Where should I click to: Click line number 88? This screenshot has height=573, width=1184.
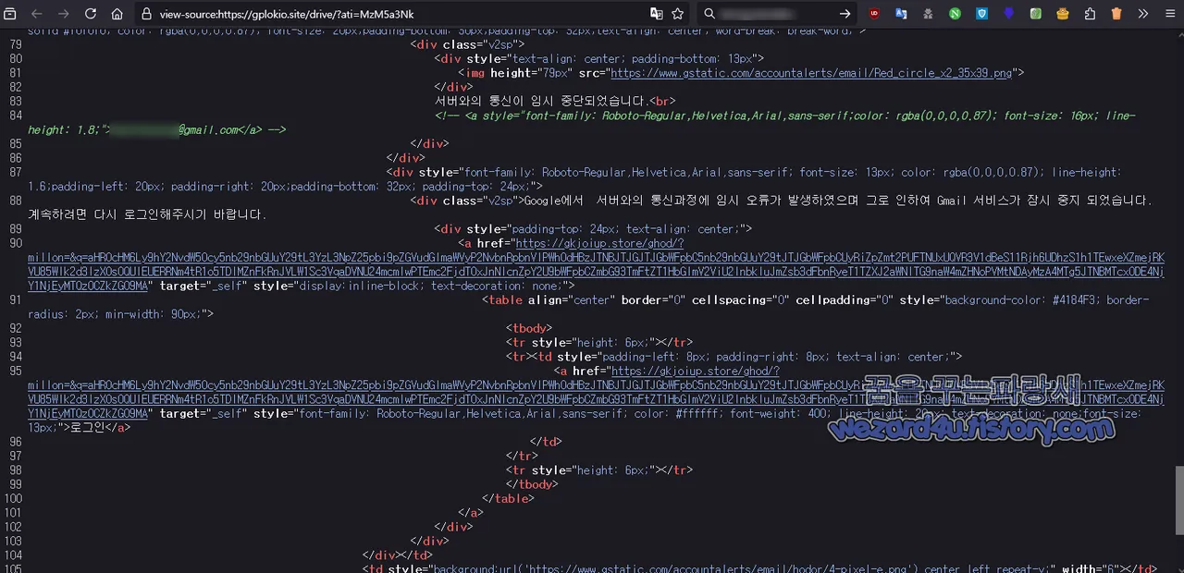tap(14, 201)
